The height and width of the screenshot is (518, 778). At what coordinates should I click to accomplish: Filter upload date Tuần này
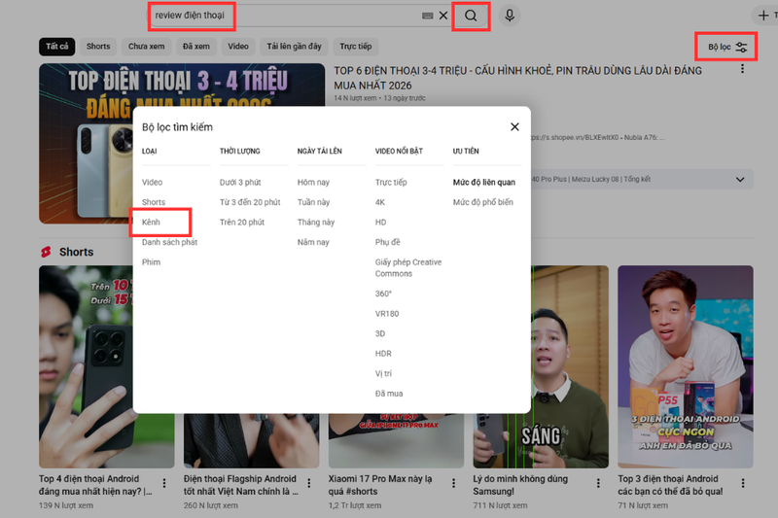(x=313, y=202)
